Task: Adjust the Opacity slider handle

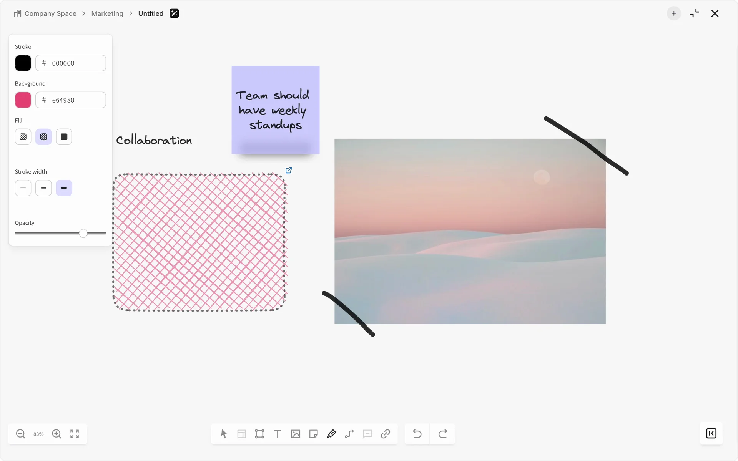Action: coord(83,233)
